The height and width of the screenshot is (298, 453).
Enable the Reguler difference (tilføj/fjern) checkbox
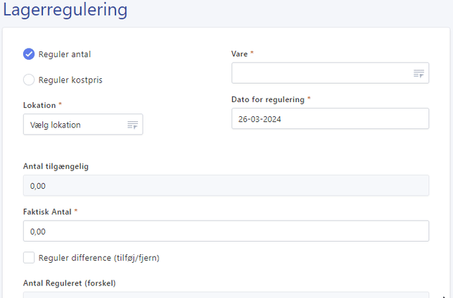point(29,258)
